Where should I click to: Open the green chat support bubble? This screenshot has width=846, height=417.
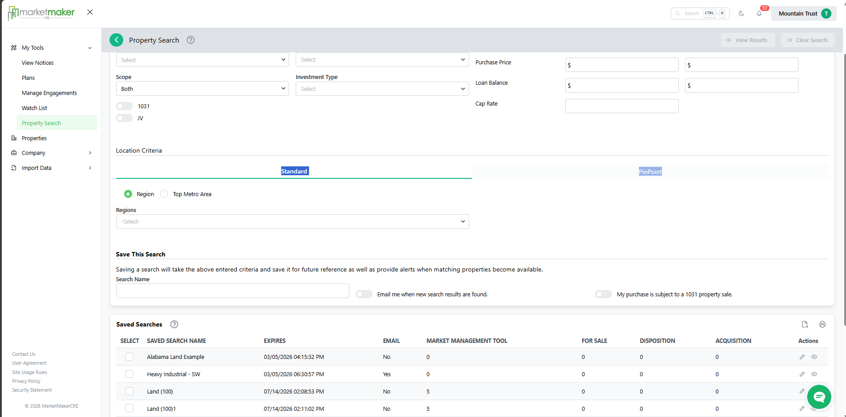[x=819, y=397]
